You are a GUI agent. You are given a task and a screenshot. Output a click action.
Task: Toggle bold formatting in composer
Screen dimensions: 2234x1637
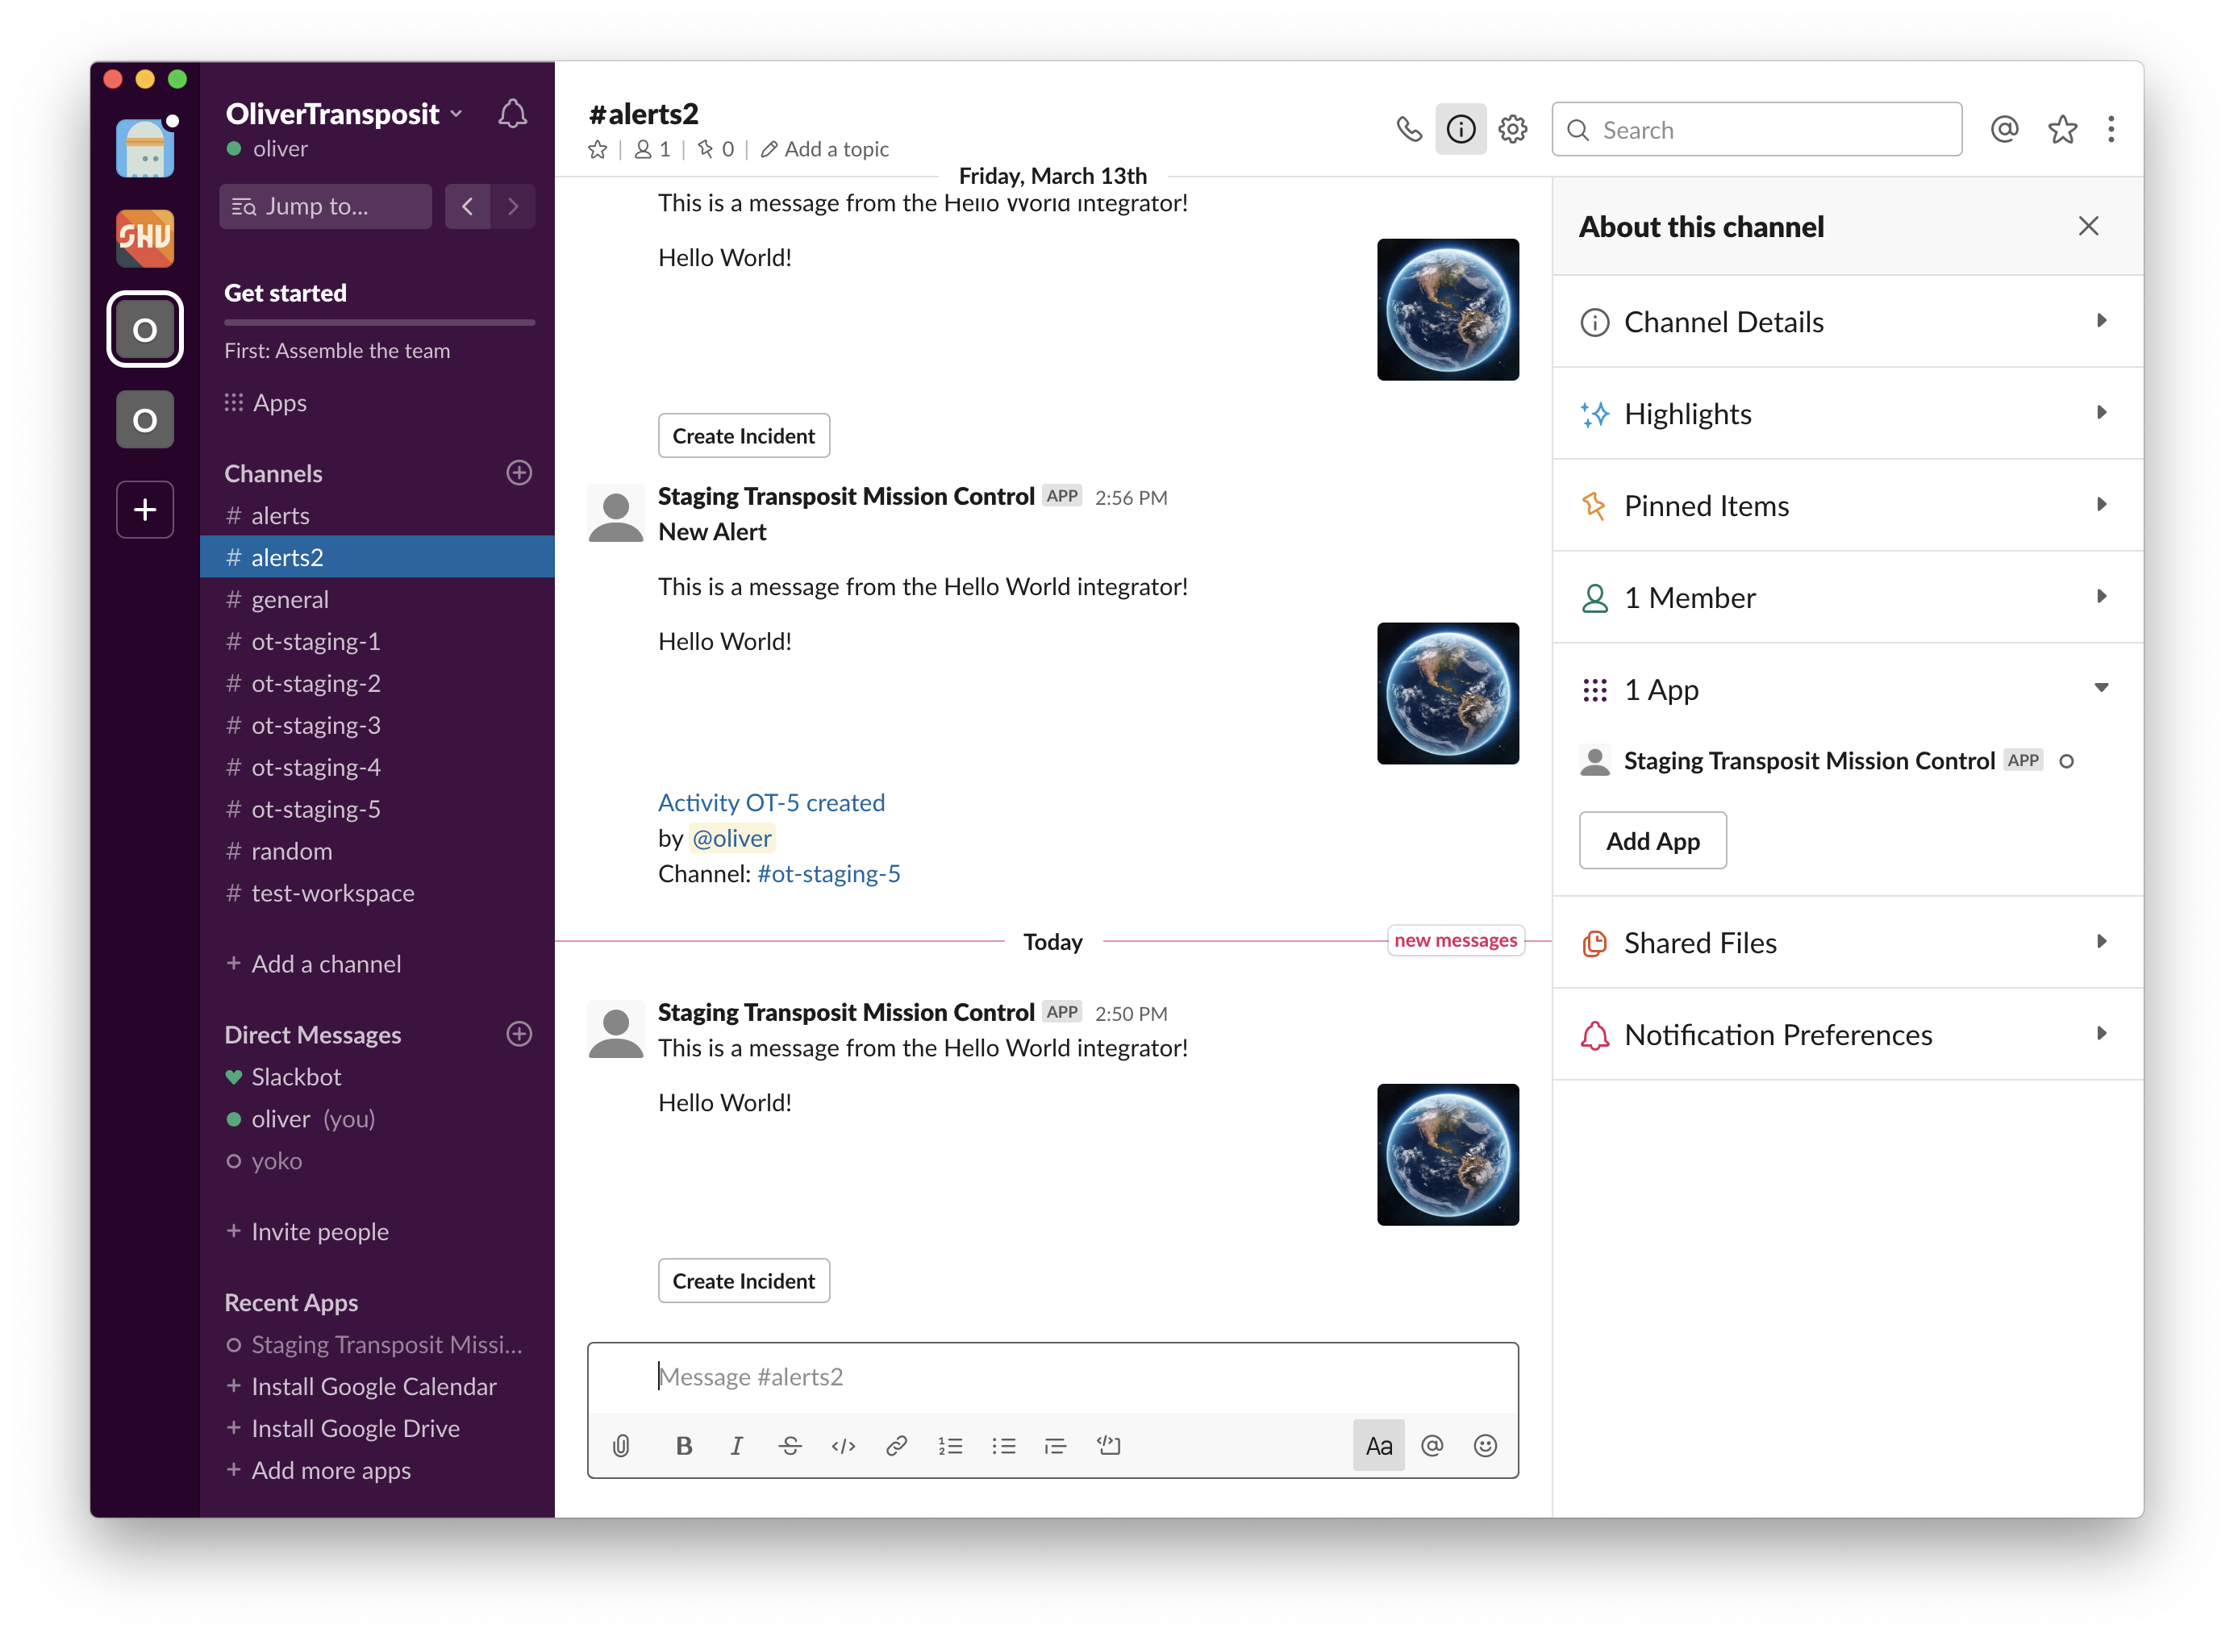(684, 1446)
